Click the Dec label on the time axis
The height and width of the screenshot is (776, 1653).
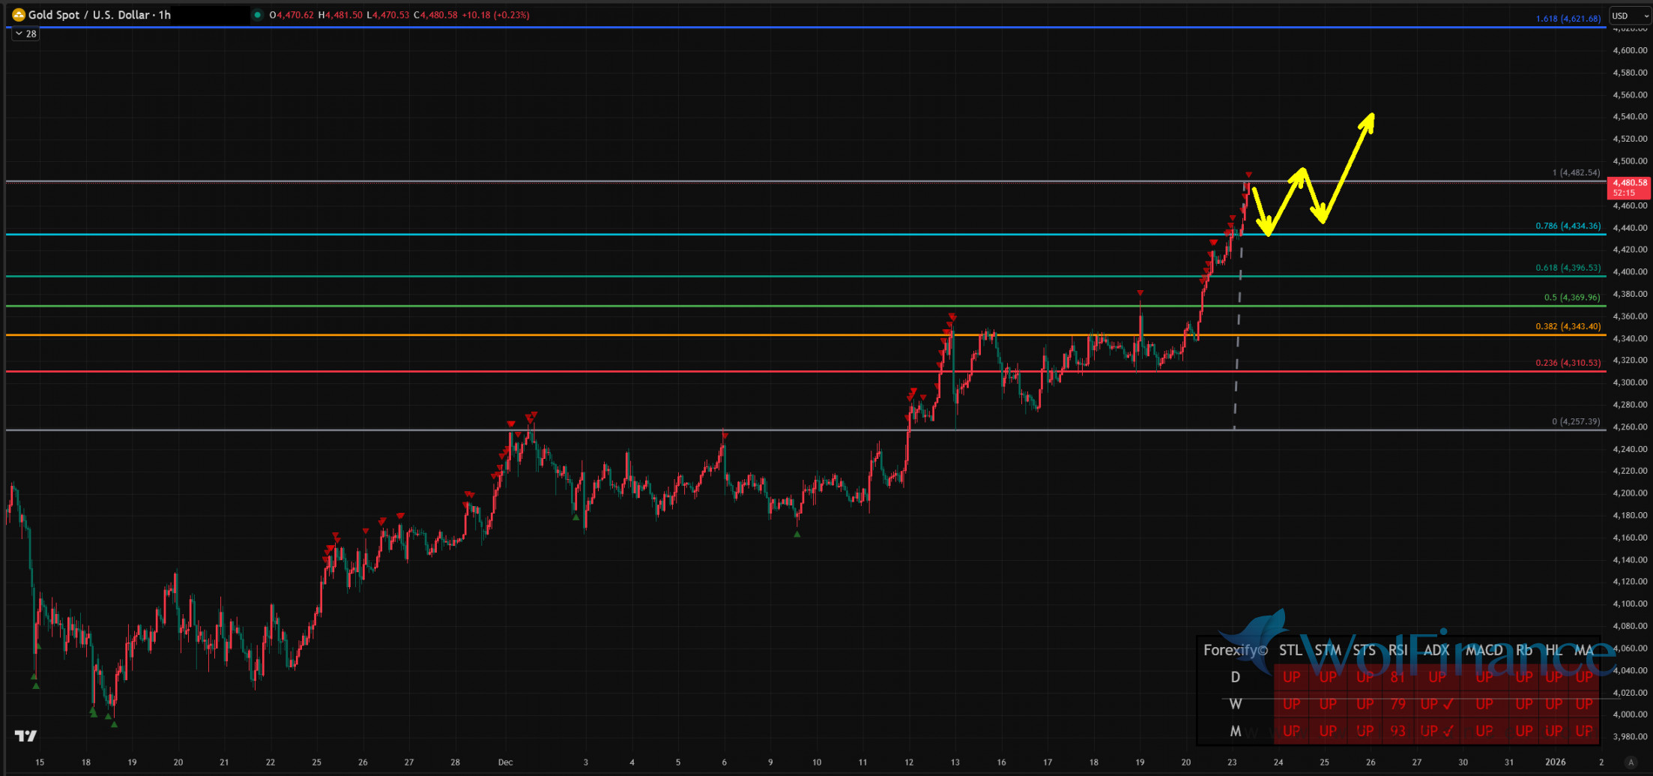[505, 762]
